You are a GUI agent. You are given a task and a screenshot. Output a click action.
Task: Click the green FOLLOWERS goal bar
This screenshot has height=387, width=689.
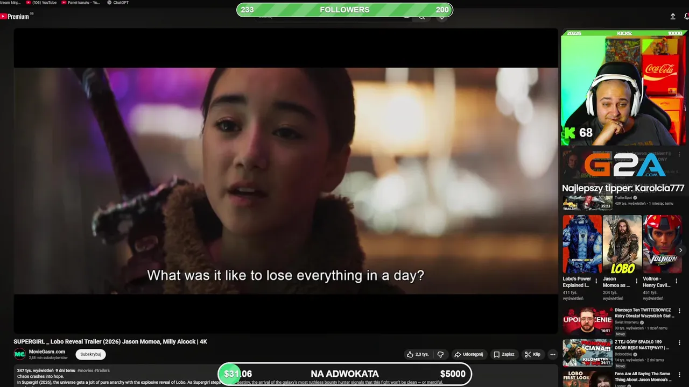pos(344,10)
